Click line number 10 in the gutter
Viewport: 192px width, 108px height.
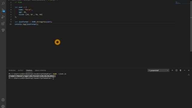pyautogui.click(x=10, y=24)
